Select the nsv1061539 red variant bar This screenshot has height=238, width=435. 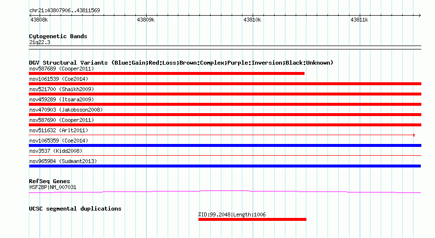coord(225,84)
